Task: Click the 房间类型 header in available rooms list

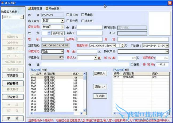Action: 58,74
